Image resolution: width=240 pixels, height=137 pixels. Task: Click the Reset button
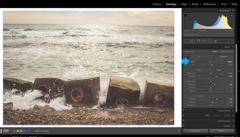click(x=221, y=131)
